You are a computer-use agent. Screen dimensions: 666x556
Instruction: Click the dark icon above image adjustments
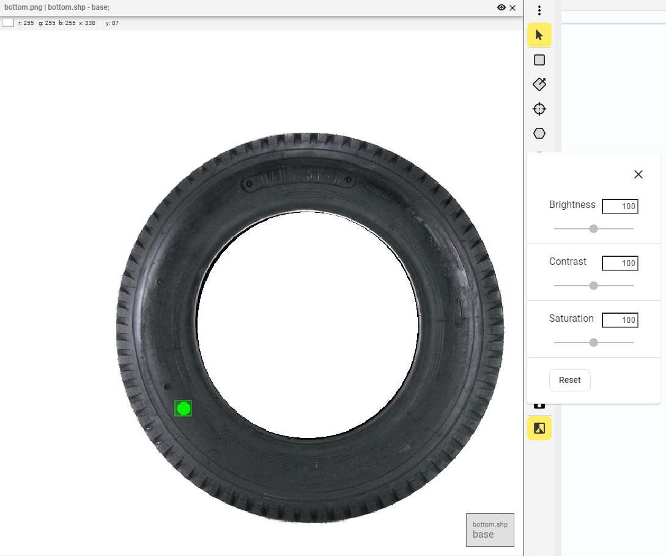539,404
